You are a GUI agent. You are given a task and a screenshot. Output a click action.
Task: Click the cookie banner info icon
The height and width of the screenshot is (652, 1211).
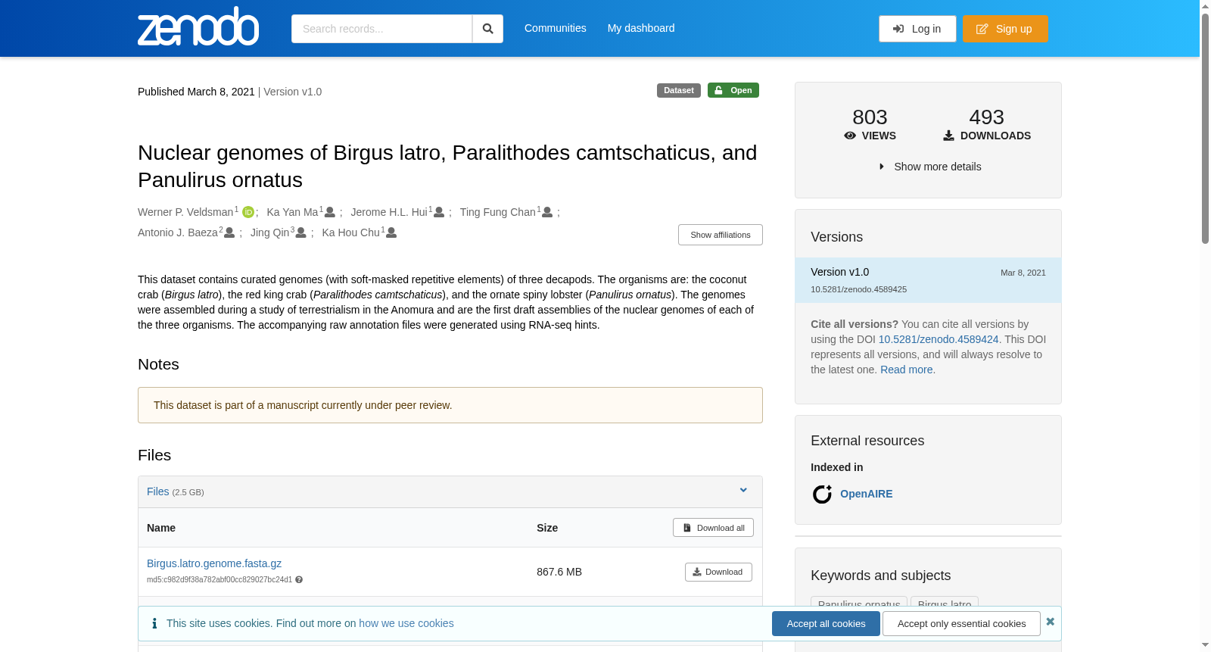coord(154,623)
